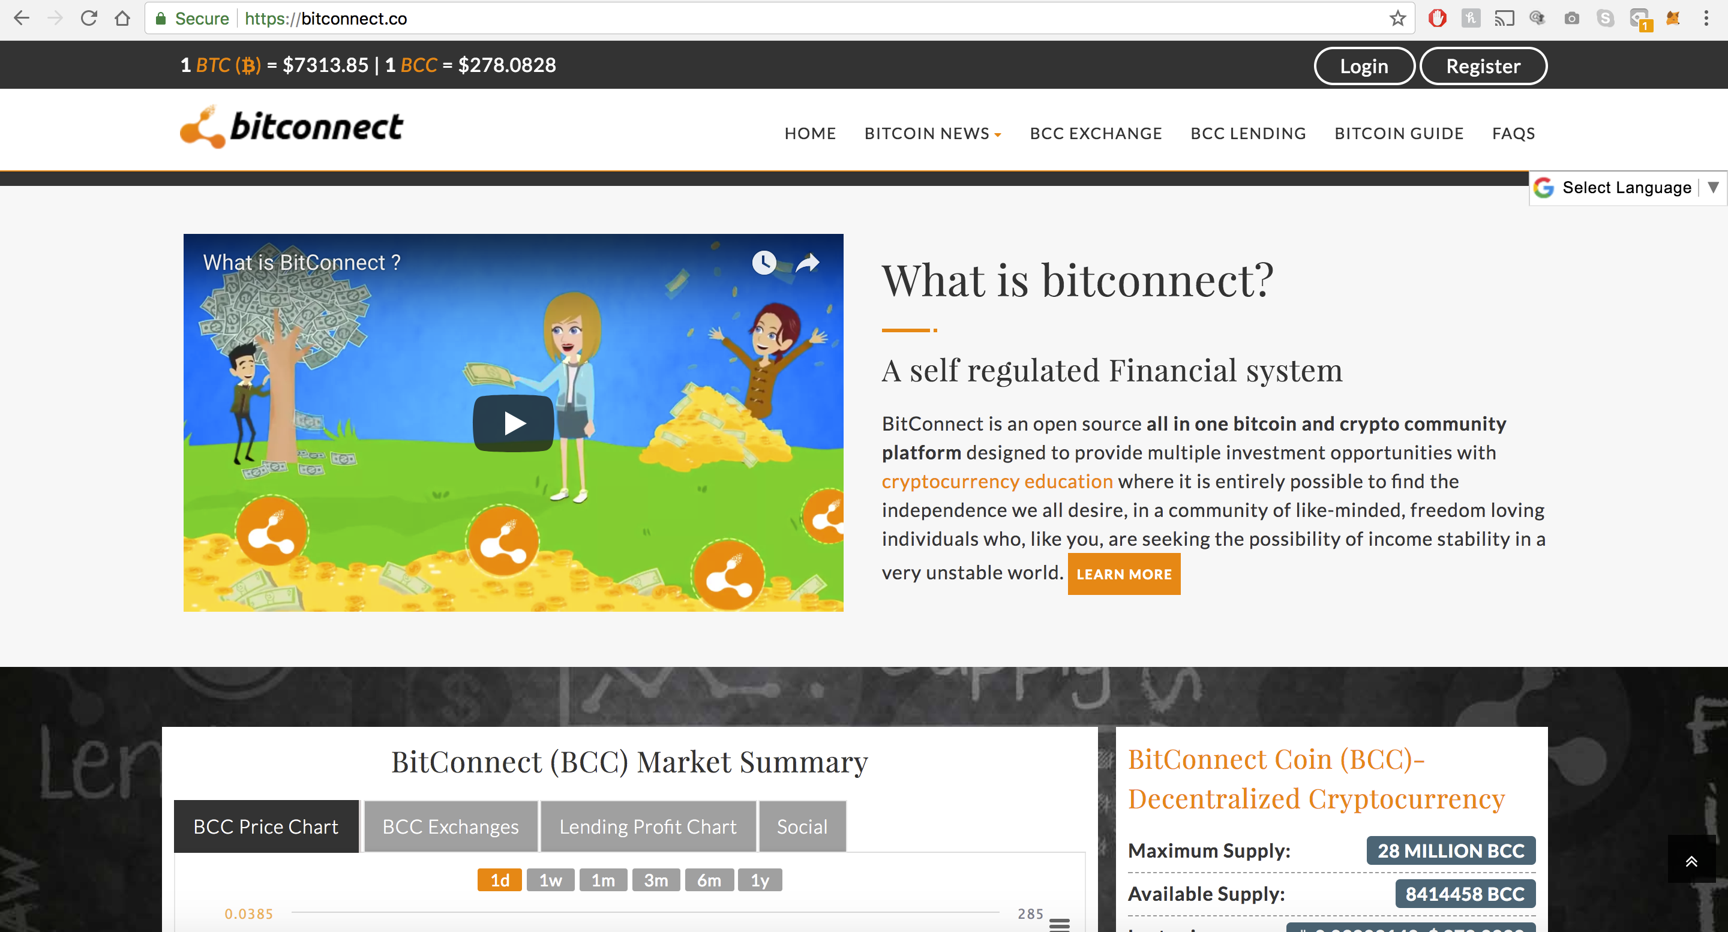Open the Social tab
This screenshot has height=932, width=1728.
click(x=802, y=826)
